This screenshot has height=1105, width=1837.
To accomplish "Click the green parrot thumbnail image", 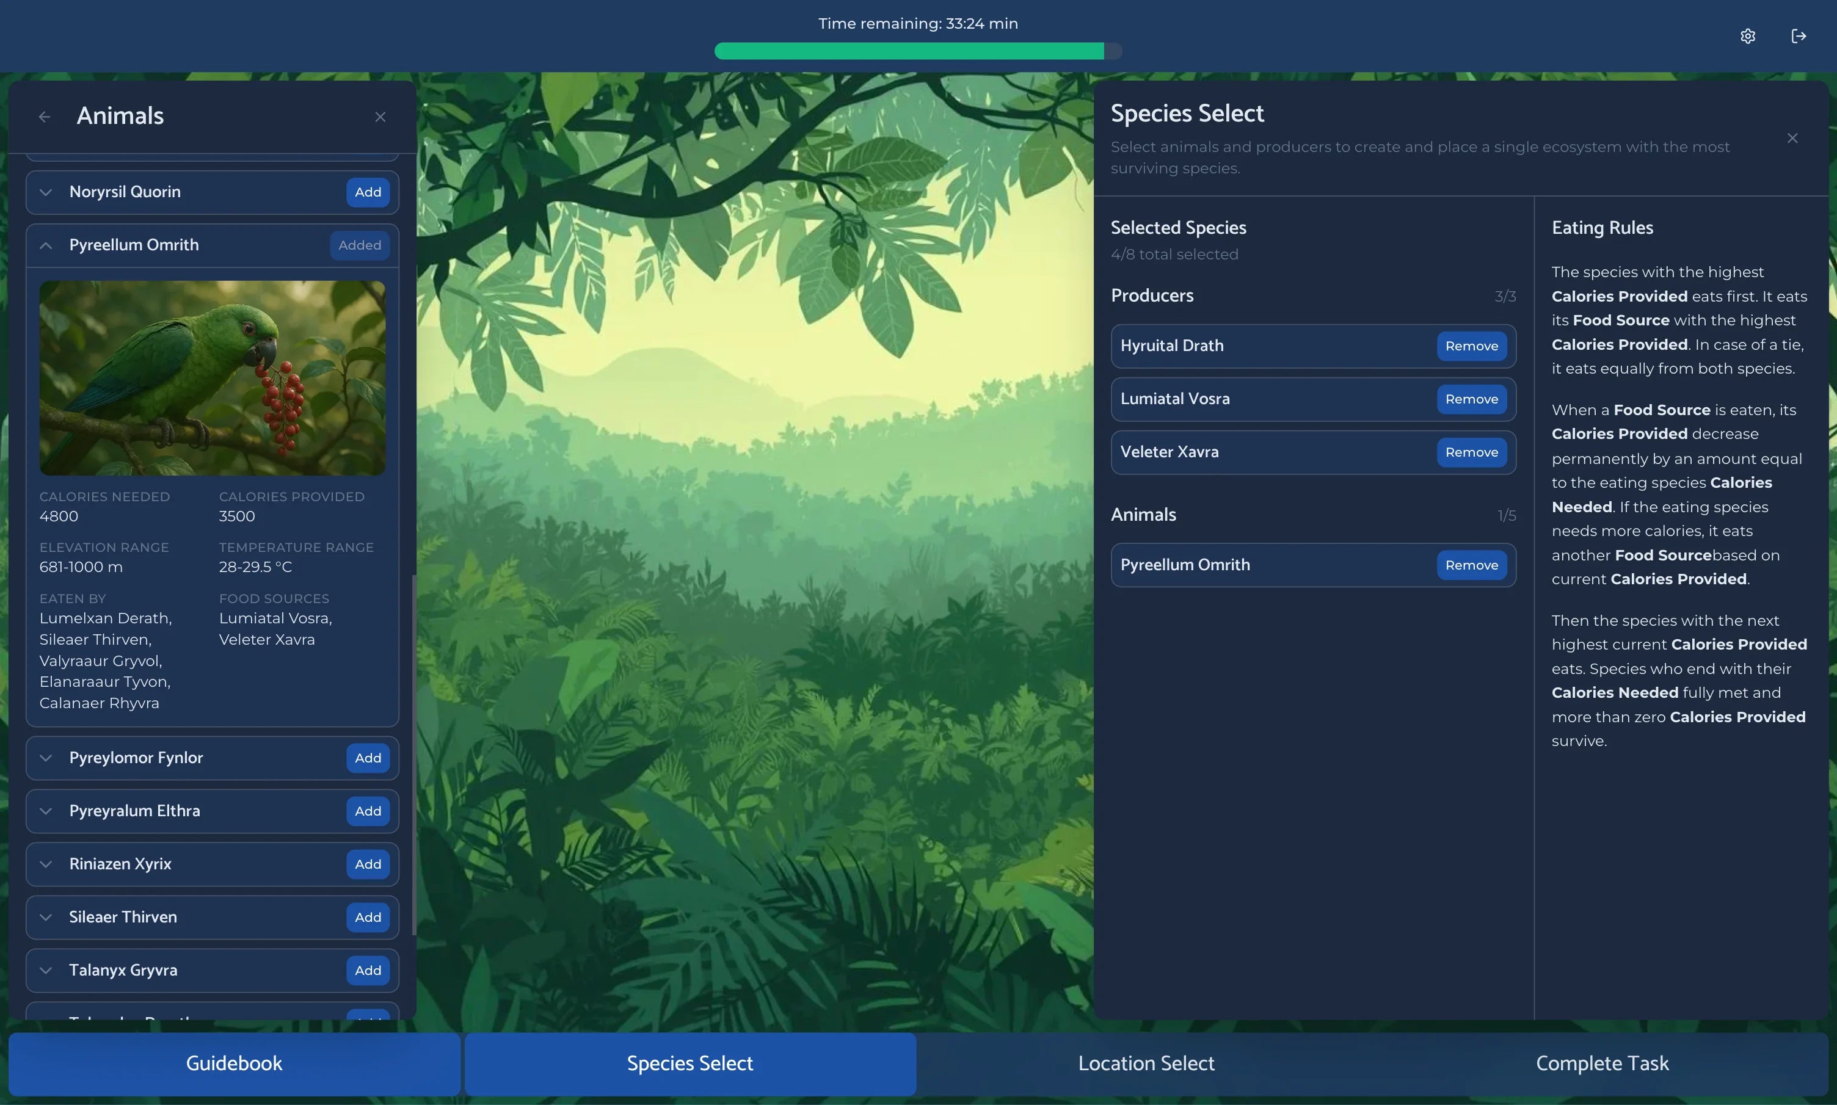I will pos(212,379).
